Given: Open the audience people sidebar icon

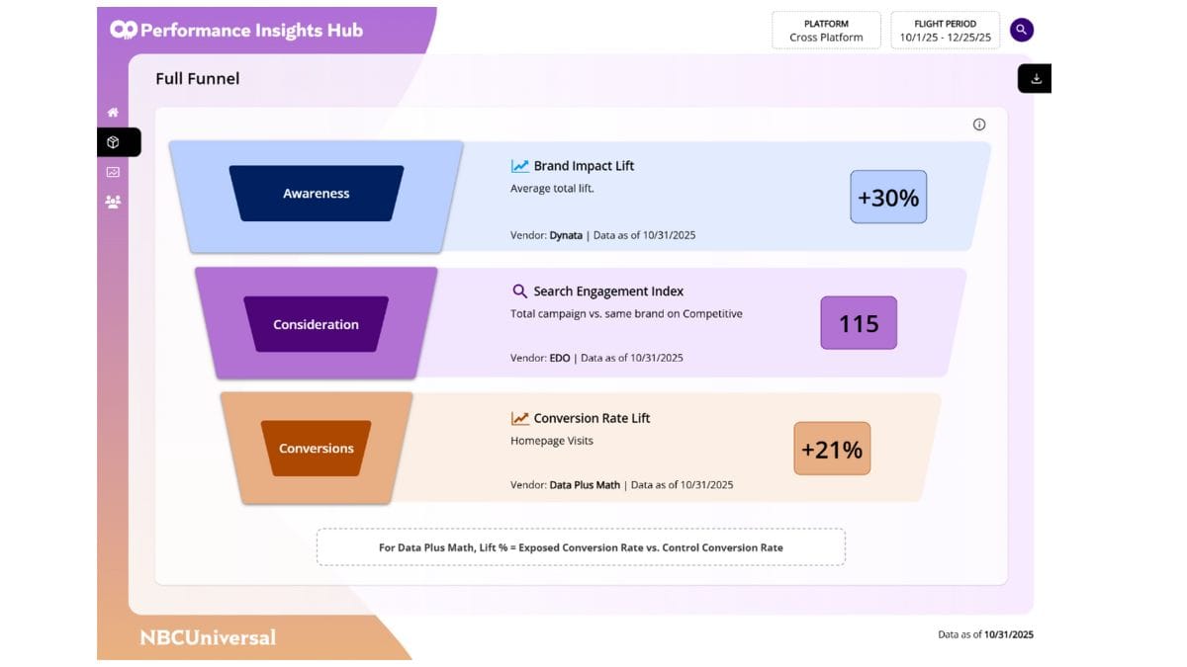Looking at the screenshot, I should 113,202.
